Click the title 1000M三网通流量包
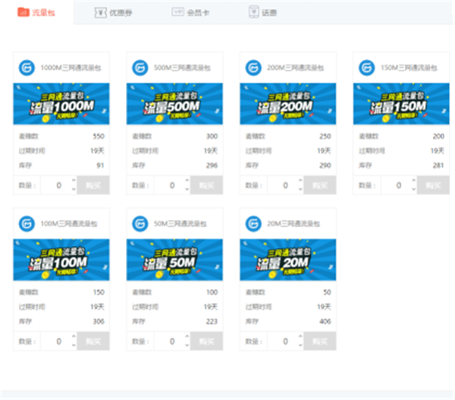 click(71, 68)
